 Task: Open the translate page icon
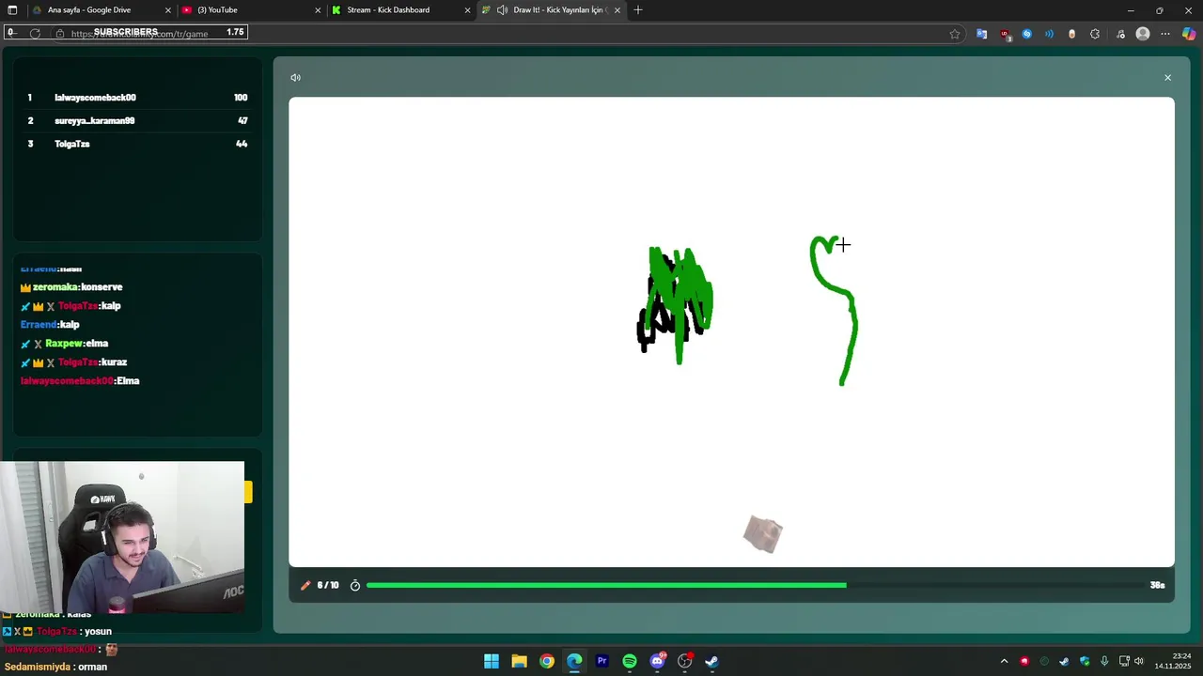(981, 34)
